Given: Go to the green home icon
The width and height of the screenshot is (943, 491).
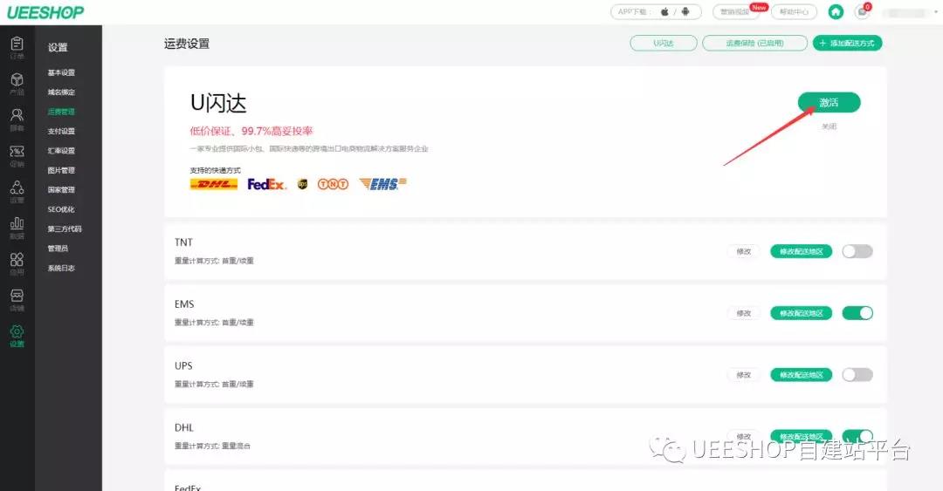Looking at the screenshot, I should coord(836,11).
